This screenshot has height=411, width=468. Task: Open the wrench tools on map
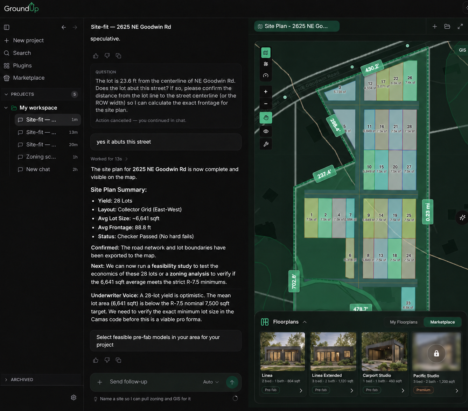(x=266, y=144)
